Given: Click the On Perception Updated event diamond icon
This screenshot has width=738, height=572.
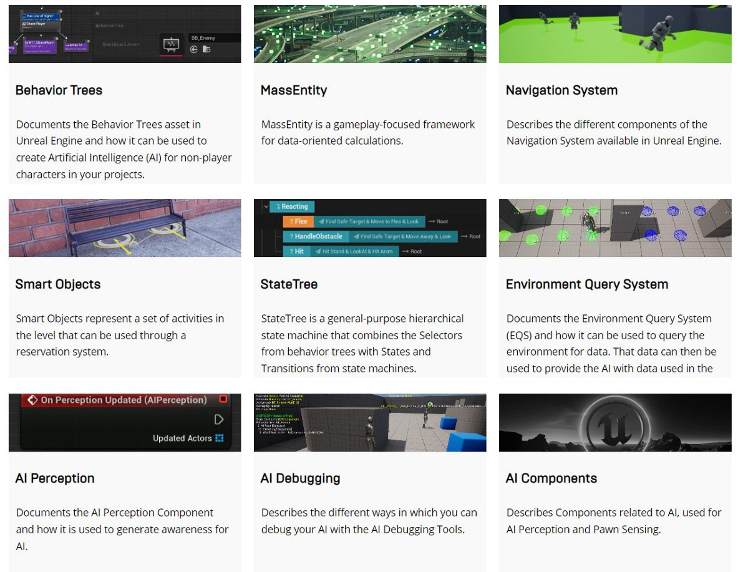Looking at the screenshot, I should pos(32,400).
